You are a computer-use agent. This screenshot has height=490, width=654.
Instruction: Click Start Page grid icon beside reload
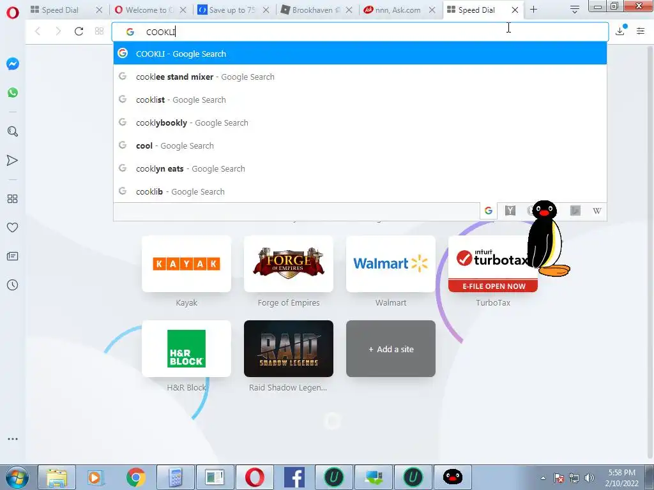(99, 31)
